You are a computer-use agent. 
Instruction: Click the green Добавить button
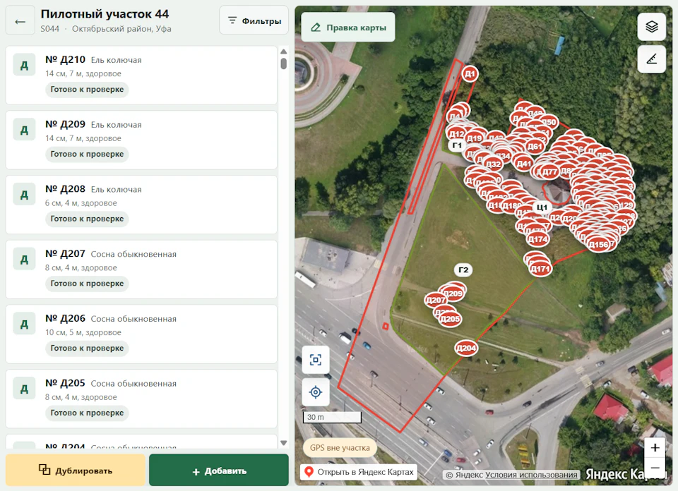[219, 471]
